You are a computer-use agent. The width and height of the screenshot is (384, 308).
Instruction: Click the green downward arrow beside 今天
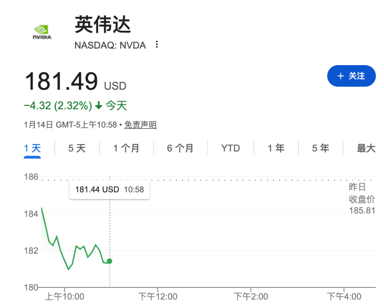tap(98, 106)
